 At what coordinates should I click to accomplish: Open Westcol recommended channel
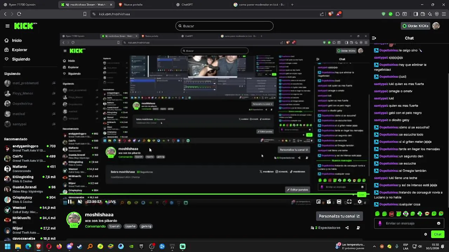point(29,210)
